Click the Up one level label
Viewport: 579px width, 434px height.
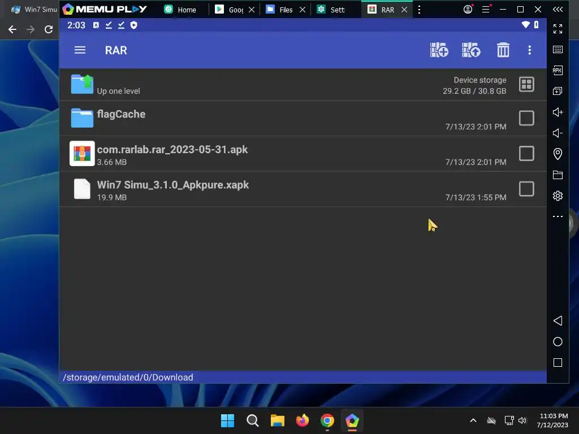118,91
